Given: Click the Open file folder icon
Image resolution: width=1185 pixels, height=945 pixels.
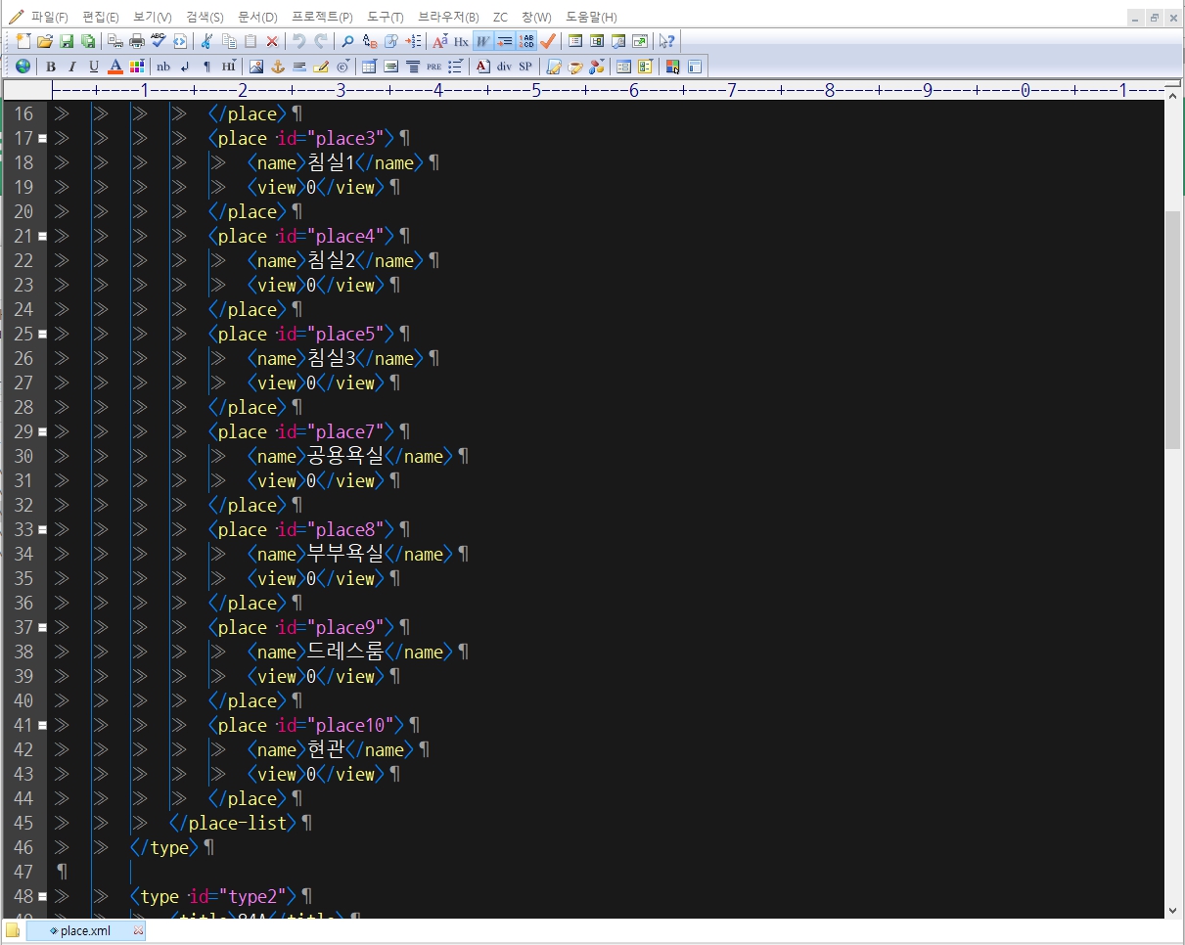Looking at the screenshot, I should (x=45, y=41).
